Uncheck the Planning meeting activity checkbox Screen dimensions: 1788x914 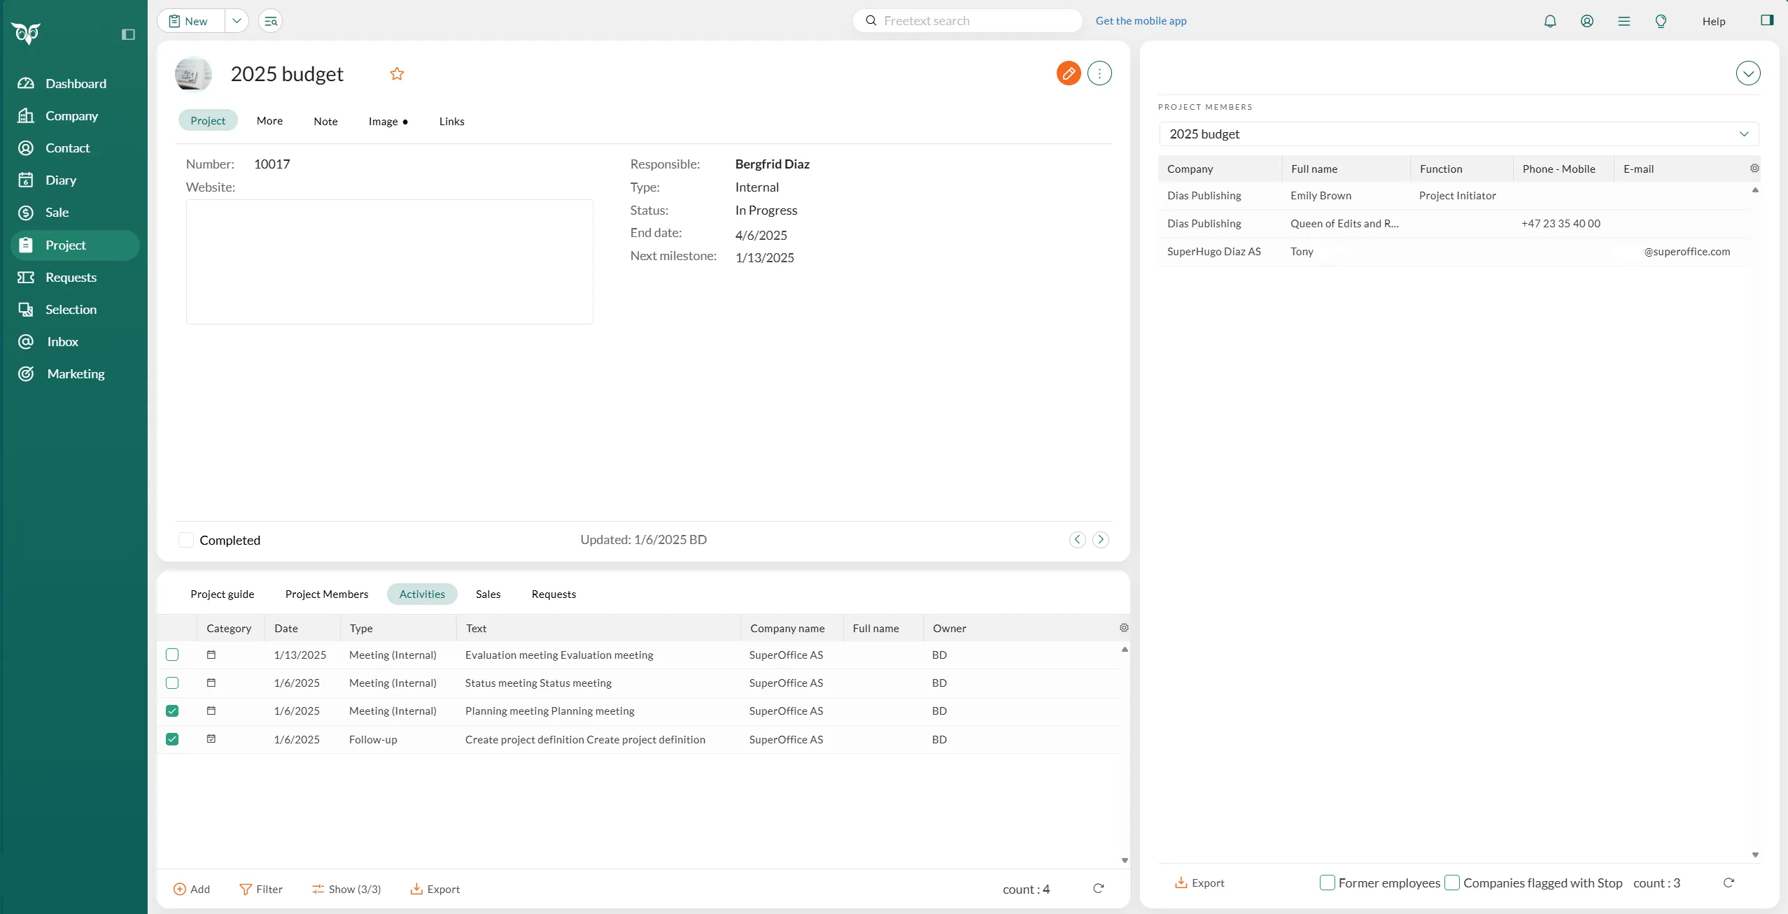(x=172, y=711)
